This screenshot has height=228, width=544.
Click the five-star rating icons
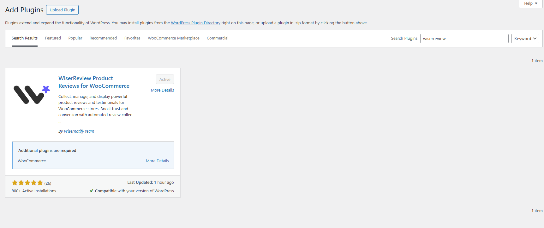(27, 183)
